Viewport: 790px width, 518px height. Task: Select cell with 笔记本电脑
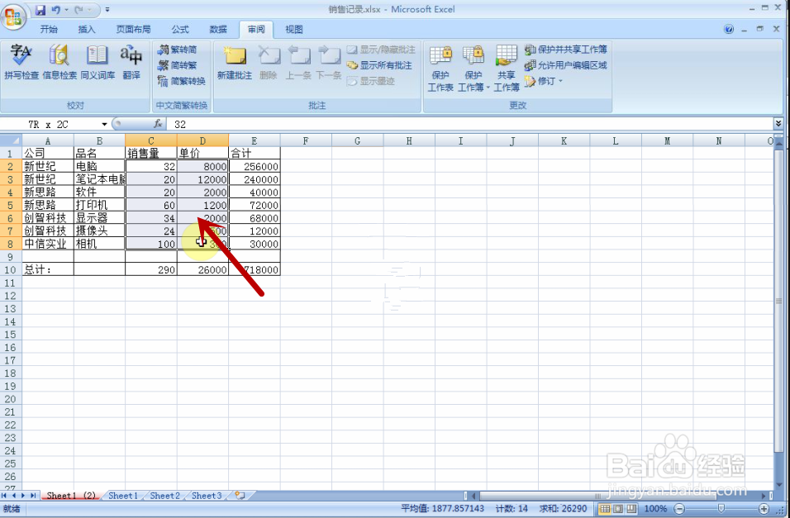[x=100, y=179]
